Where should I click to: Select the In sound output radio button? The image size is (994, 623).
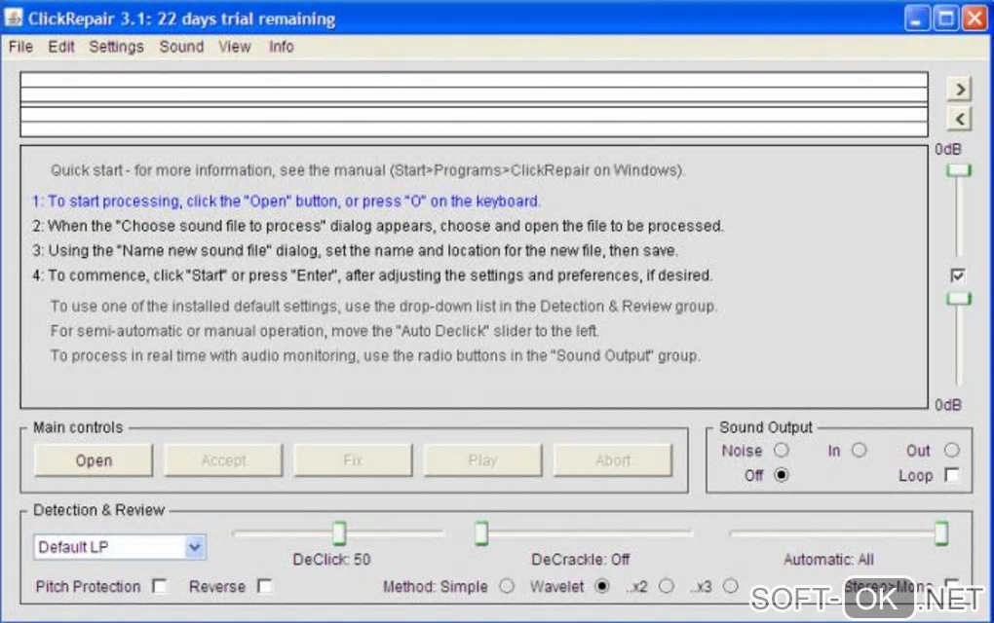pos(859,450)
